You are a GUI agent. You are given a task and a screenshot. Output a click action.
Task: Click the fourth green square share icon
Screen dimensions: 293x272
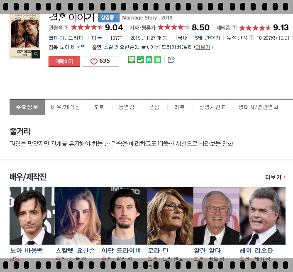[x=158, y=60]
